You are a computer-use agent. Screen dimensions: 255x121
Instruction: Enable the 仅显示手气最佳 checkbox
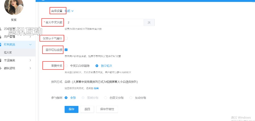[x=66, y=38]
